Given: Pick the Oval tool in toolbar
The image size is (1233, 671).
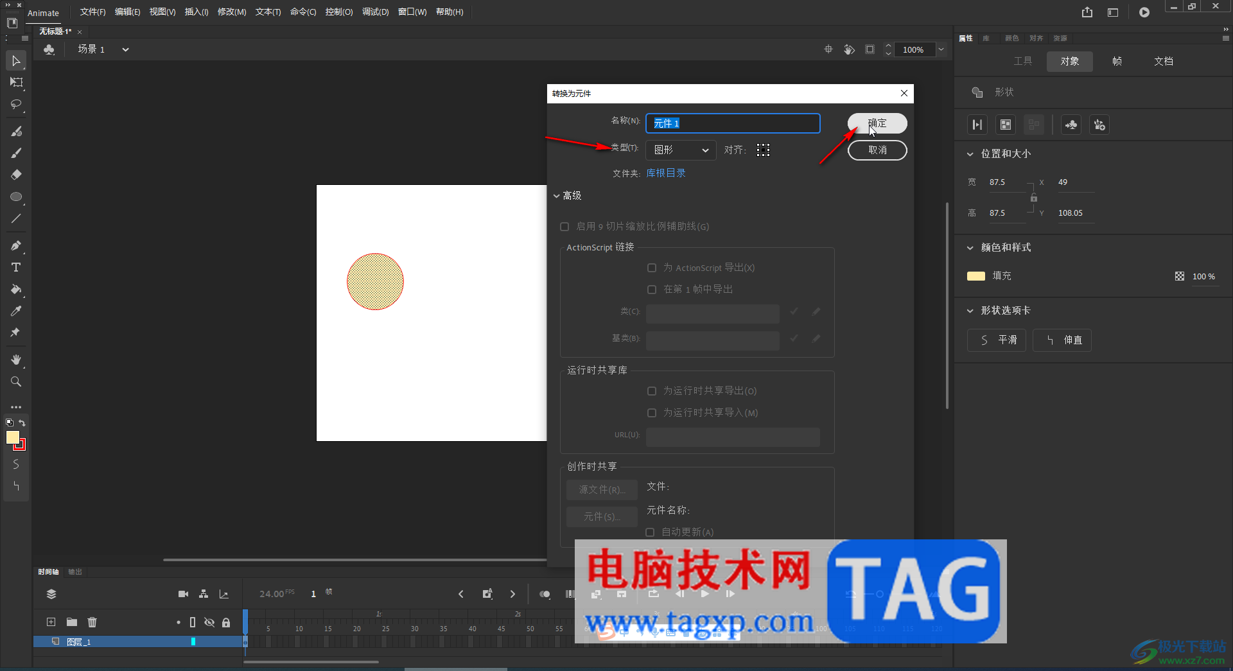Looking at the screenshot, I should click(x=16, y=196).
